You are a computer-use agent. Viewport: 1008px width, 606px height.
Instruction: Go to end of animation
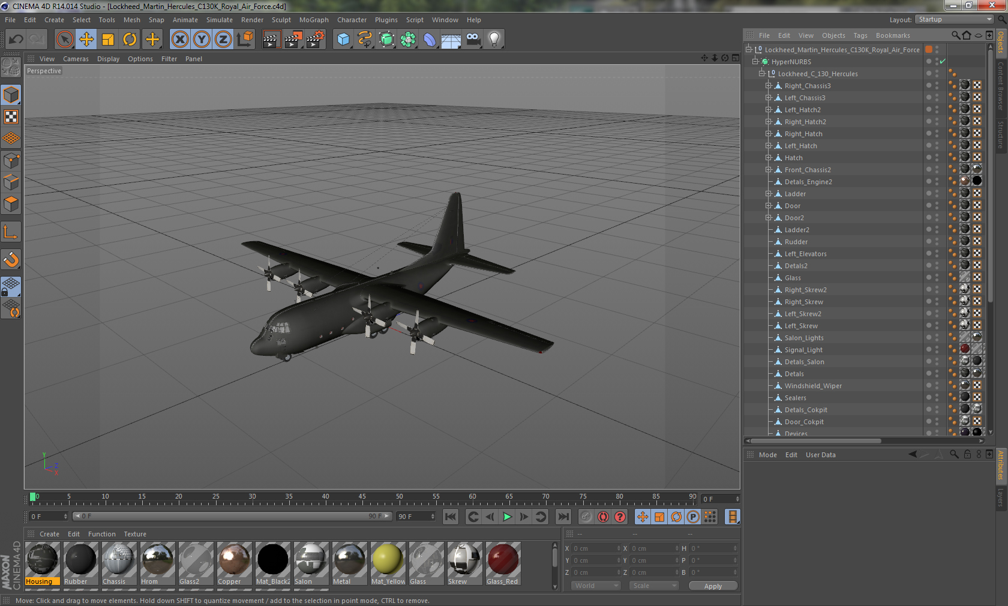coord(563,517)
